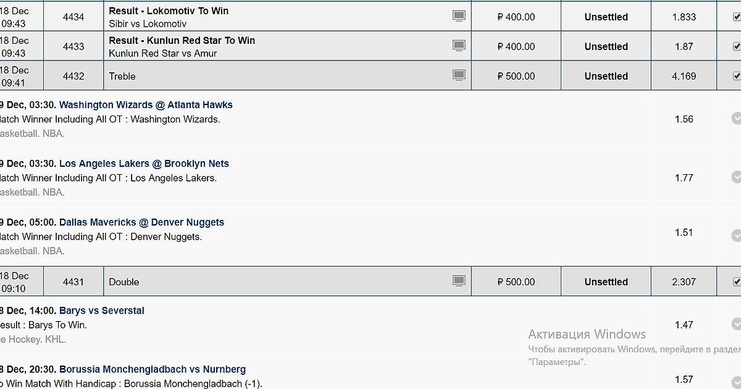741x389 pixels.
Task: Toggle the checkbox for bet 4433
Action: [x=737, y=46]
